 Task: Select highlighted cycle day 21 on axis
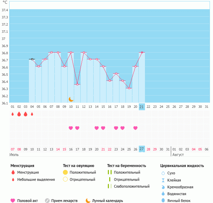[142, 107]
